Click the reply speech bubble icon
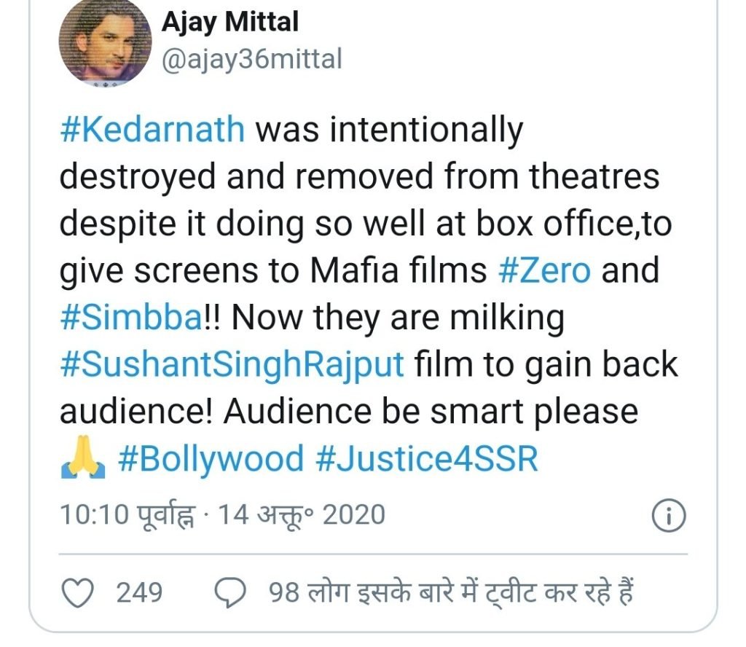Viewport: 746px width, 647px height. pyautogui.click(x=232, y=592)
